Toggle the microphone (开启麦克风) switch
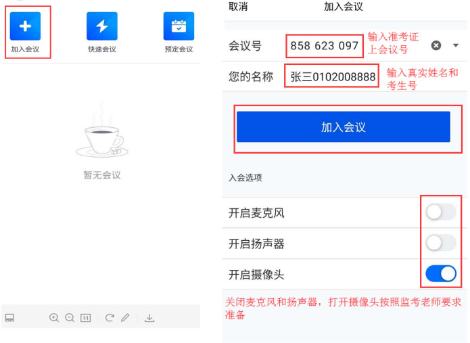This screenshot has width=470, height=343. click(x=440, y=212)
